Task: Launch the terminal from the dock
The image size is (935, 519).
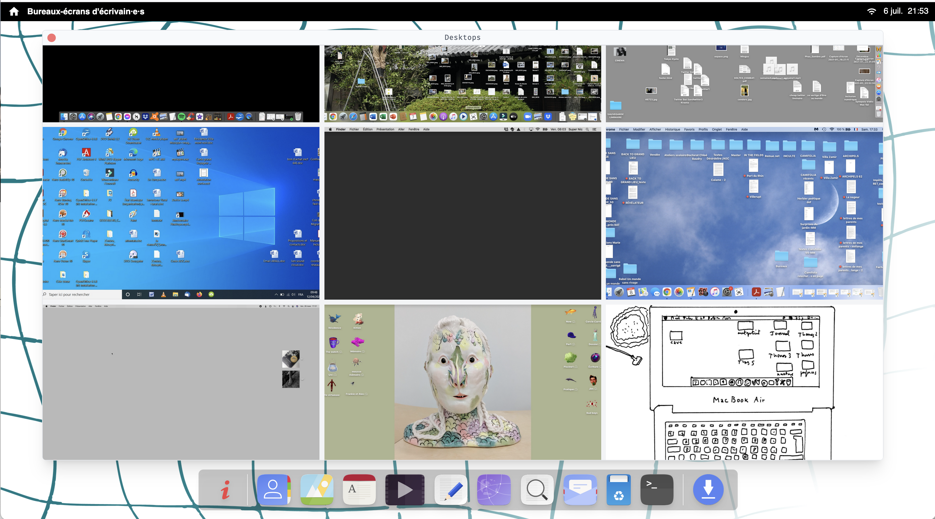Action: click(657, 490)
